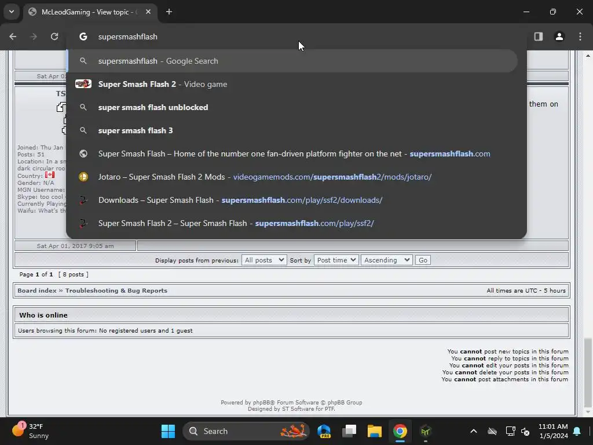The image size is (593, 445).
Task: Open File Explorer from taskbar
Action: point(375,431)
